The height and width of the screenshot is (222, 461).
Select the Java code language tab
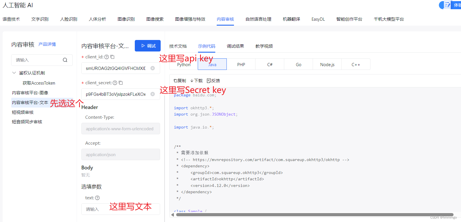click(x=212, y=64)
